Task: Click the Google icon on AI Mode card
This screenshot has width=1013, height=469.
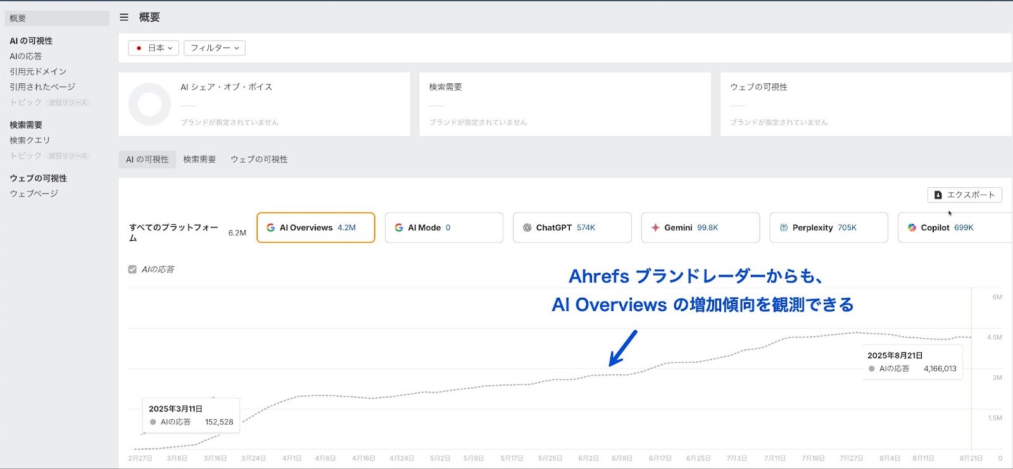Action: click(x=399, y=228)
